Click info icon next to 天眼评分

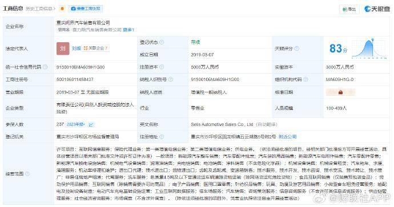(297, 48)
